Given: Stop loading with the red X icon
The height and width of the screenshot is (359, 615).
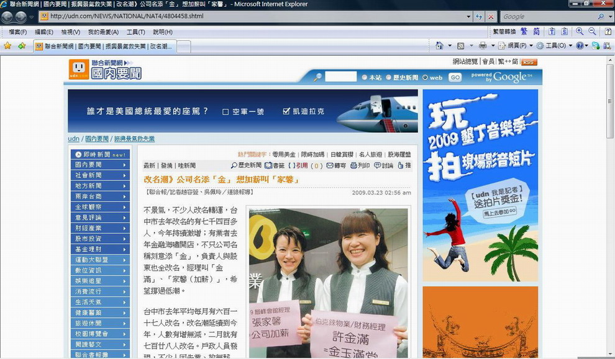Looking at the screenshot, I should click(491, 17).
